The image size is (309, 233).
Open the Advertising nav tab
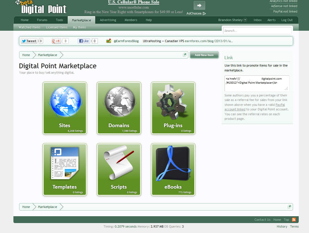108,20
